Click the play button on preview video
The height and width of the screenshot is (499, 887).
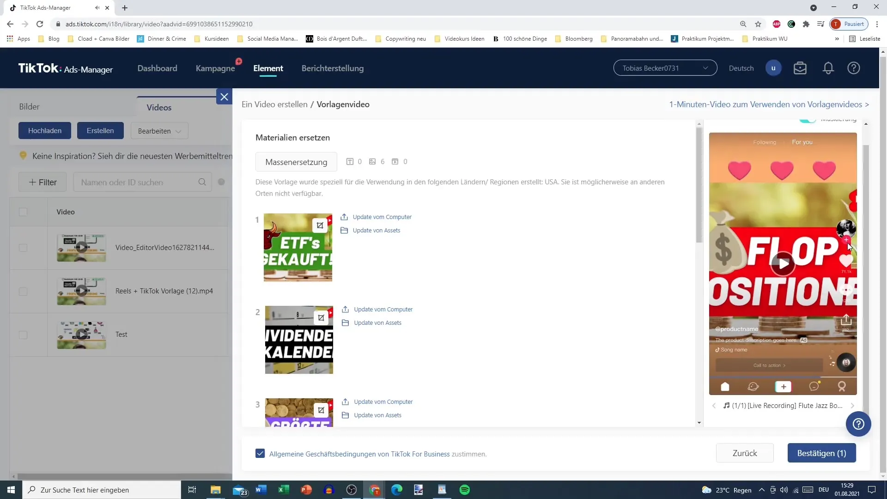click(784, 263)
